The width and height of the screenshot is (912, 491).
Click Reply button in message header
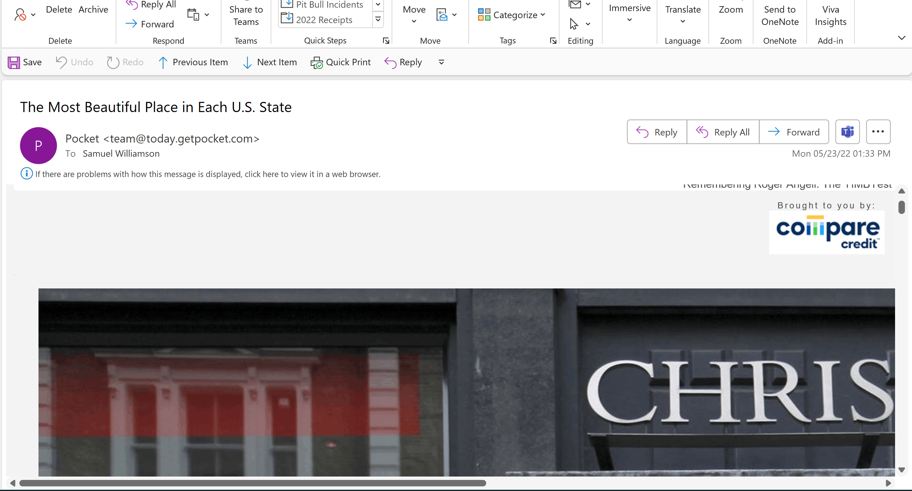coord(657,132)
